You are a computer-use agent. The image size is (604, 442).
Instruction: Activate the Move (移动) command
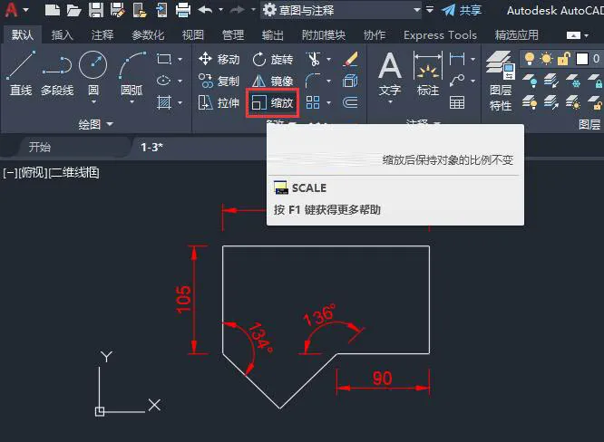pyautogui.click(x=219, y=59)
